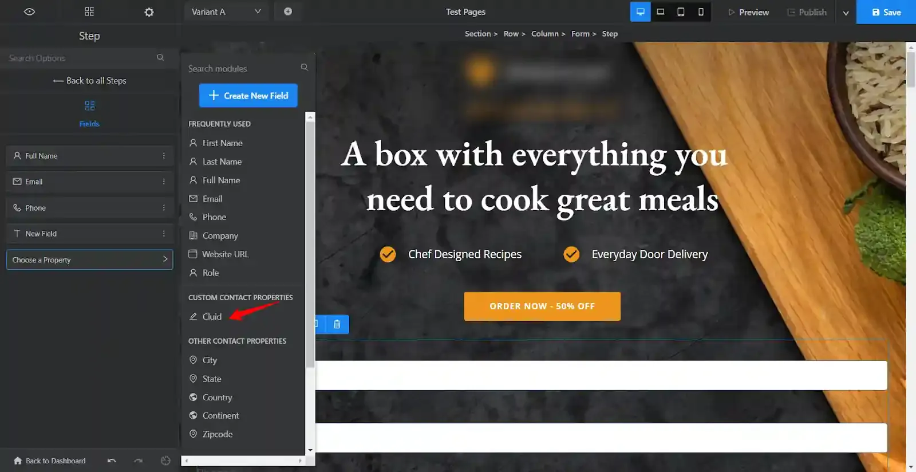Image resolution: width=916 pixels, height=472 pixels.
Task: Switch to tablet view icon
Action: [681, 11]
